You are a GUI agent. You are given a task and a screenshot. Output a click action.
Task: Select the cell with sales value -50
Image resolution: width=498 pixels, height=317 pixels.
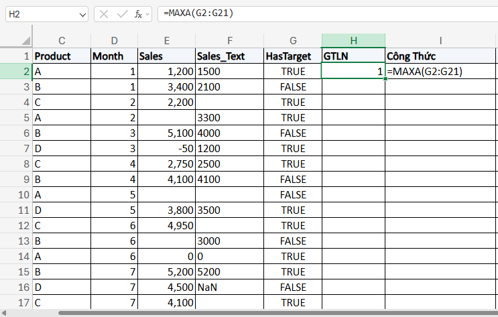[166, 149]
